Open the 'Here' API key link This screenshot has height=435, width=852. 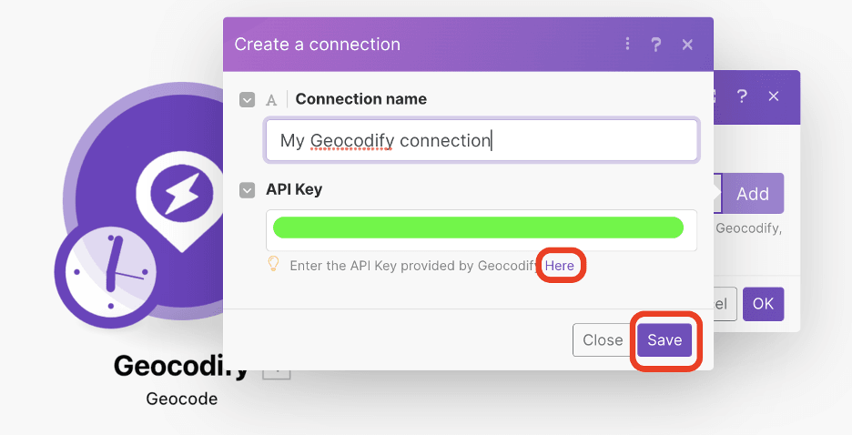tap(560, 266)
